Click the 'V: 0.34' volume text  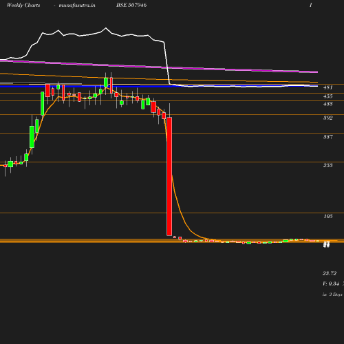(x=331, y=283)
